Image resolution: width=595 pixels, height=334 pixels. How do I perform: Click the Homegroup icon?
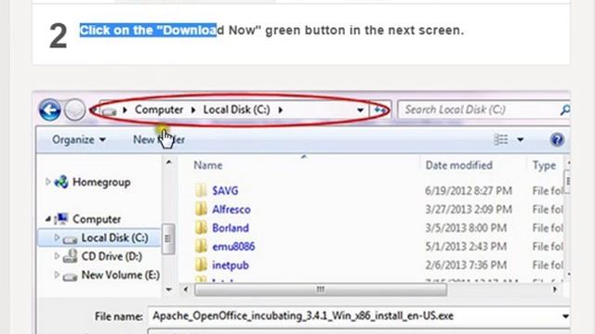tap(61, 182)
